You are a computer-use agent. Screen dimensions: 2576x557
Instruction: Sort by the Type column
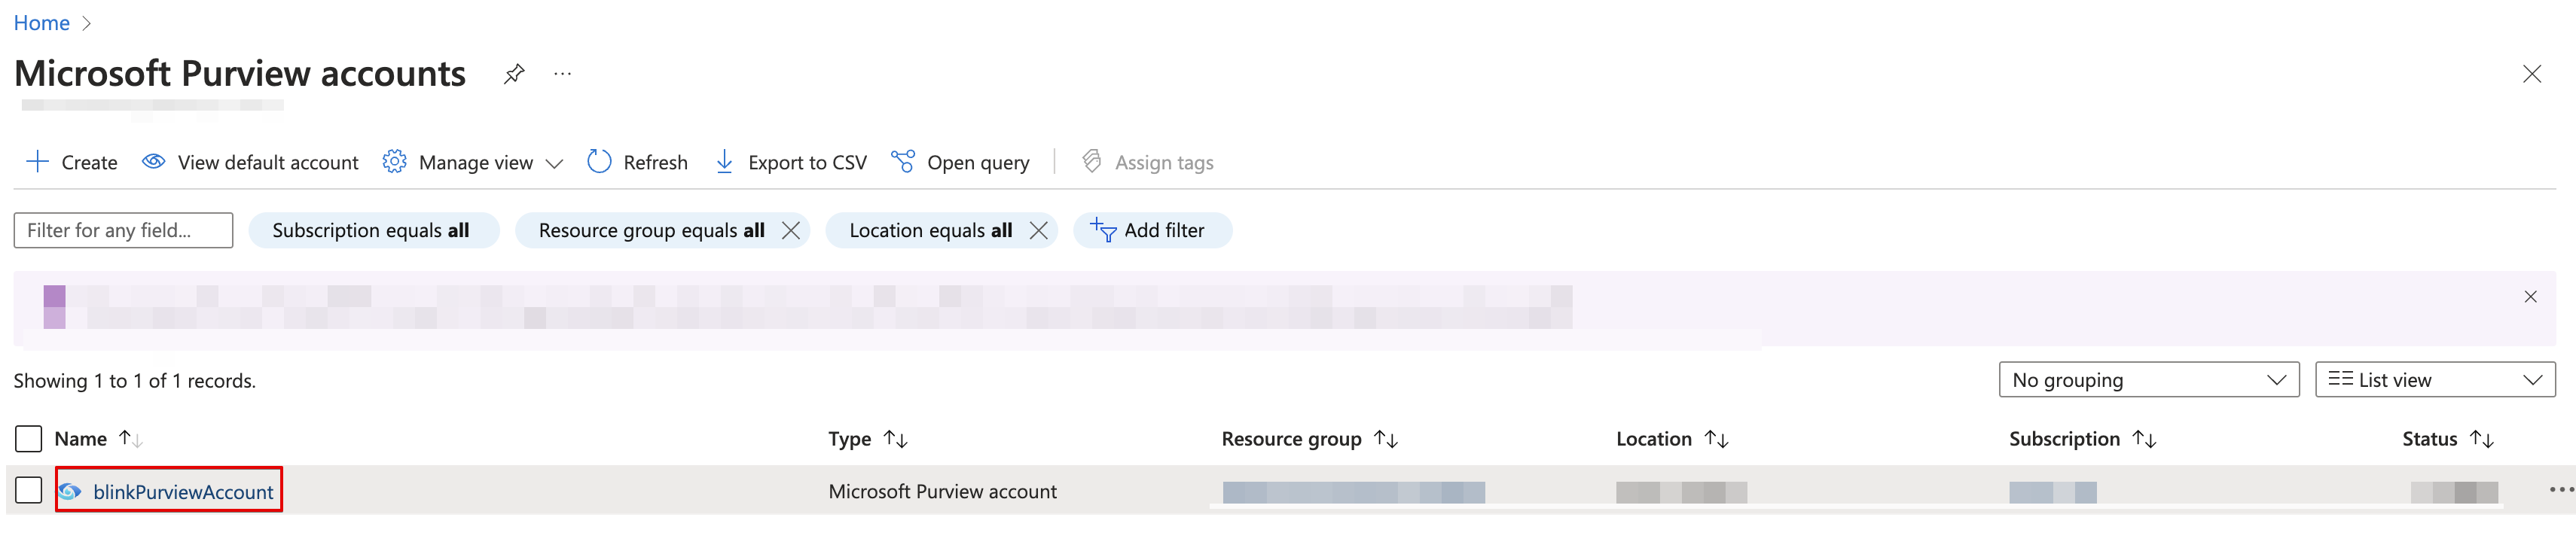pyautogui.click(x=867, y=439)
